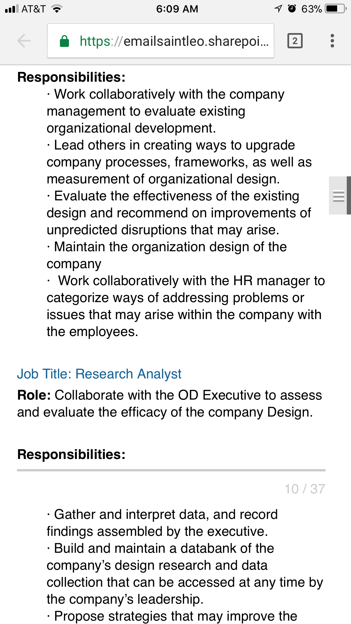This screenshot has height=624, width=351.
Task: Tap the browser back arrow
Action: pos(24,41)
